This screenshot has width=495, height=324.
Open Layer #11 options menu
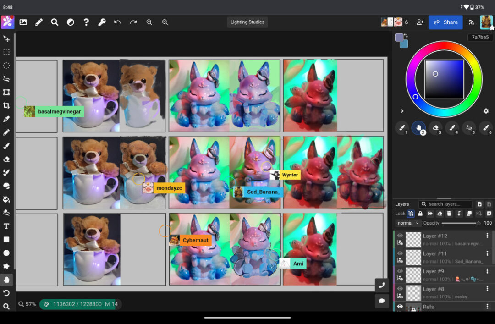tap(487, 253)
